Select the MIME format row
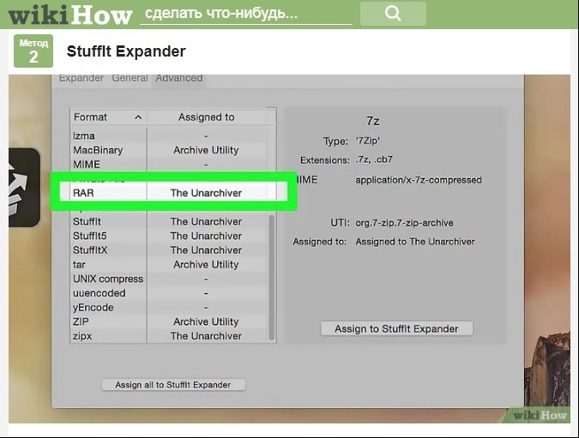 click(x=168, y=165)
